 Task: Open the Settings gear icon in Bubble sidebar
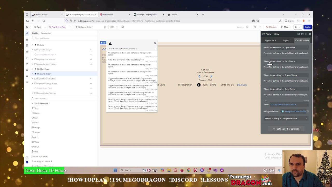click(x=27, y=70)
